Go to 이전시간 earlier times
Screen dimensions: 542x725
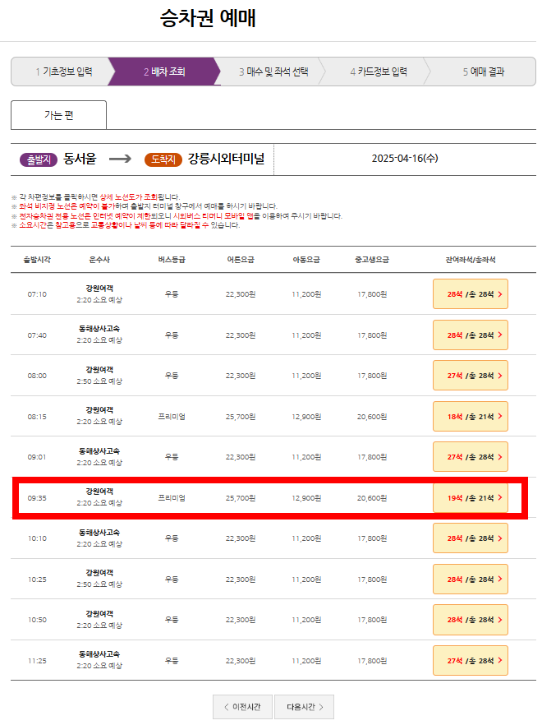[x=242, y=707]
